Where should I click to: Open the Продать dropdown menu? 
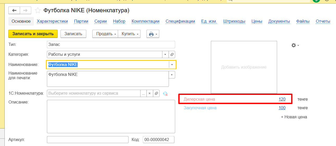(106, 34)
